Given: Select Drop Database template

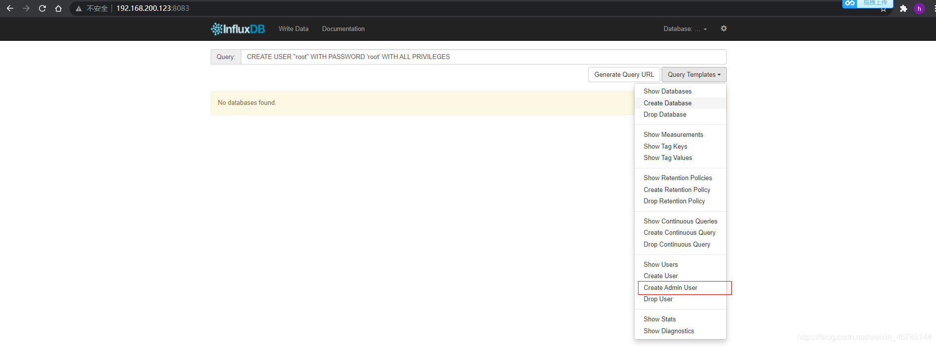Looking at the screenshot, I should pyautogui.click(x=680, y=115).
